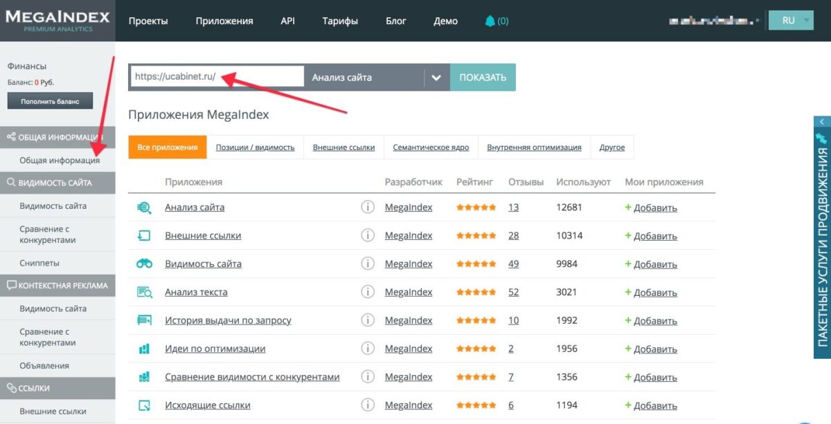
Task: Switch to the Другое tab
Action: [x=612, y=147]
